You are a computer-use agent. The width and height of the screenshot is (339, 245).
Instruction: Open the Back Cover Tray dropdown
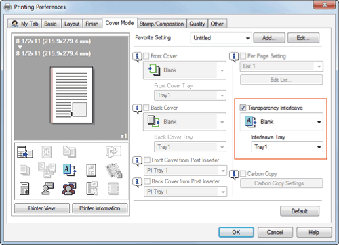[x=190, y=147]
